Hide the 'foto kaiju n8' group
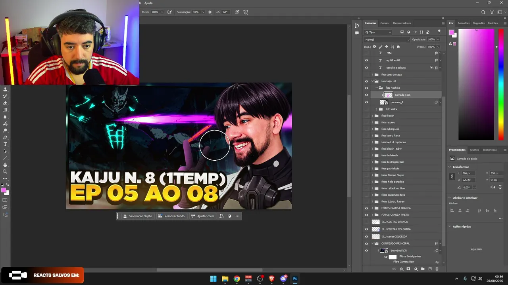The height and width of the screenshot is (285, 508). pyautogui.click(x=366, y=81)
